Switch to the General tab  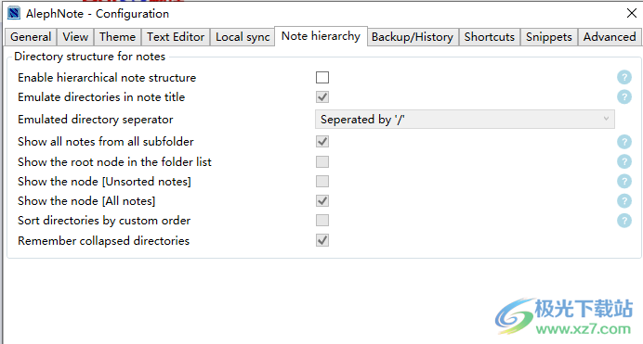tap(31, 37)
